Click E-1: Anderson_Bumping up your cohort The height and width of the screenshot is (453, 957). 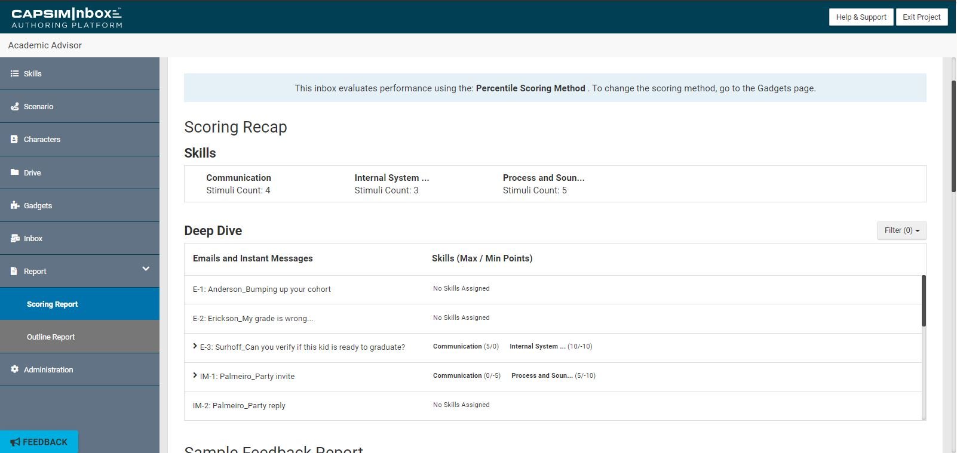click(262, 289)
